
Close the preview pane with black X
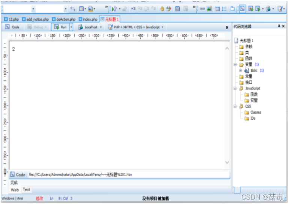[227, 27]
